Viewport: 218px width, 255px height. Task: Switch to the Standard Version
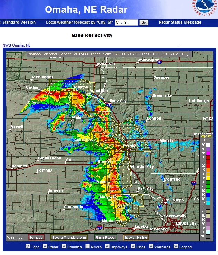(x=19, y=22)
